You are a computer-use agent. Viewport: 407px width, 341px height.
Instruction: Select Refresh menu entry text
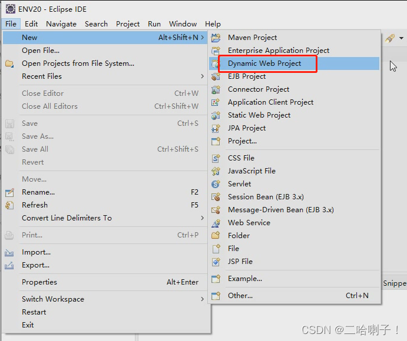[x=35, y=205]
